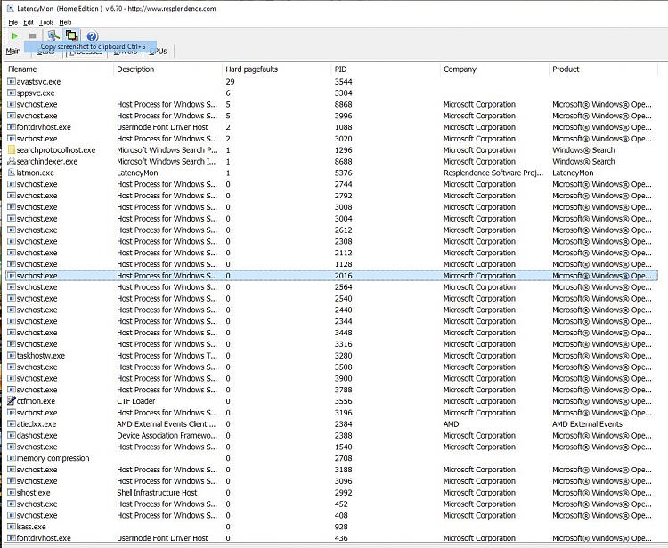The width and height of the screenshot is (668, 548).
Task: Click the sppsvc.exe row icon
Action: [12, 93]
